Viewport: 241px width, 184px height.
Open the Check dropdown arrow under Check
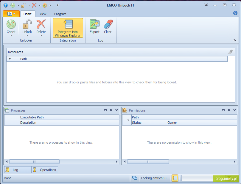coord(11,36)
